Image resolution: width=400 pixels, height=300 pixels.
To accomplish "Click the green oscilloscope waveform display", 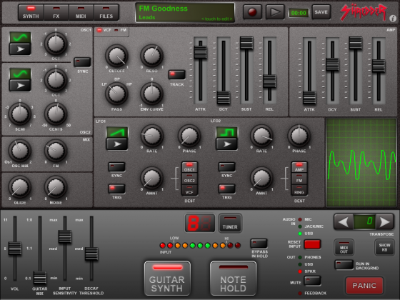I will [361, 162].
